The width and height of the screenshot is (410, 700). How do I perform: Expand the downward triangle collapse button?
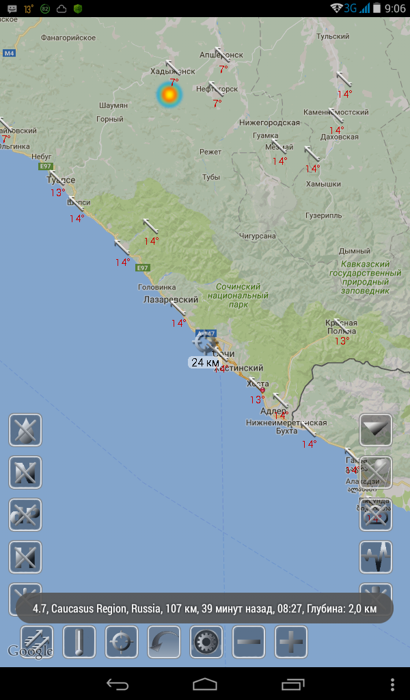[x=376, y=430]
